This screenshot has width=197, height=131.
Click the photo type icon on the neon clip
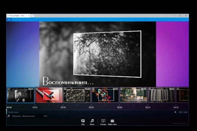(93, 89)
